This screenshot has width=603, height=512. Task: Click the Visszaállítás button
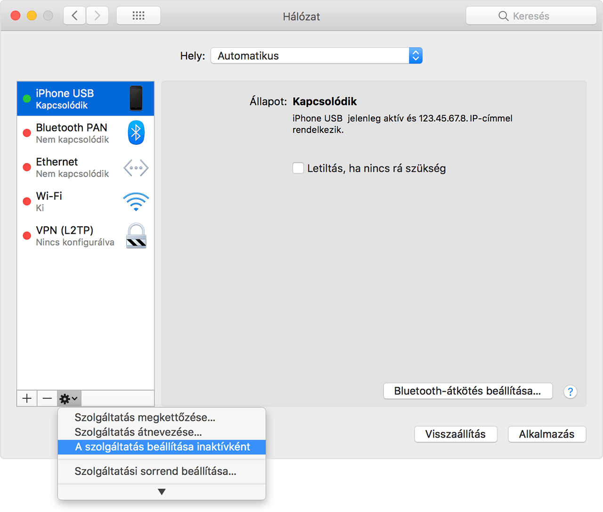point(456,434)
